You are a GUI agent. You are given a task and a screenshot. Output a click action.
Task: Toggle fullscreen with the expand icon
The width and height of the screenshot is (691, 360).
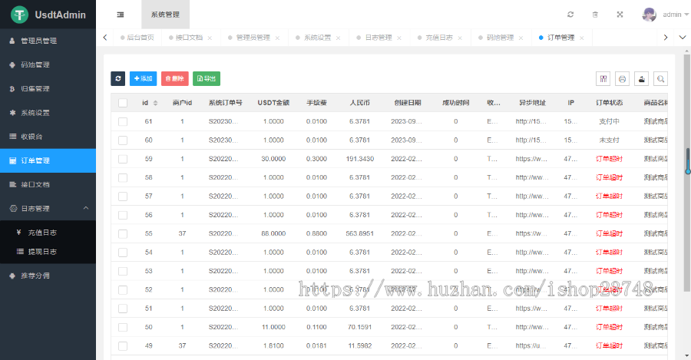[620, 15]
